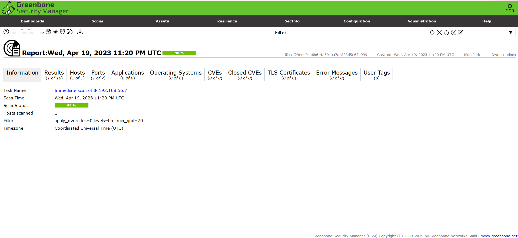Click the Scan Time value in the information table
This screenshot has width=518, height=238.
point(89,98)
